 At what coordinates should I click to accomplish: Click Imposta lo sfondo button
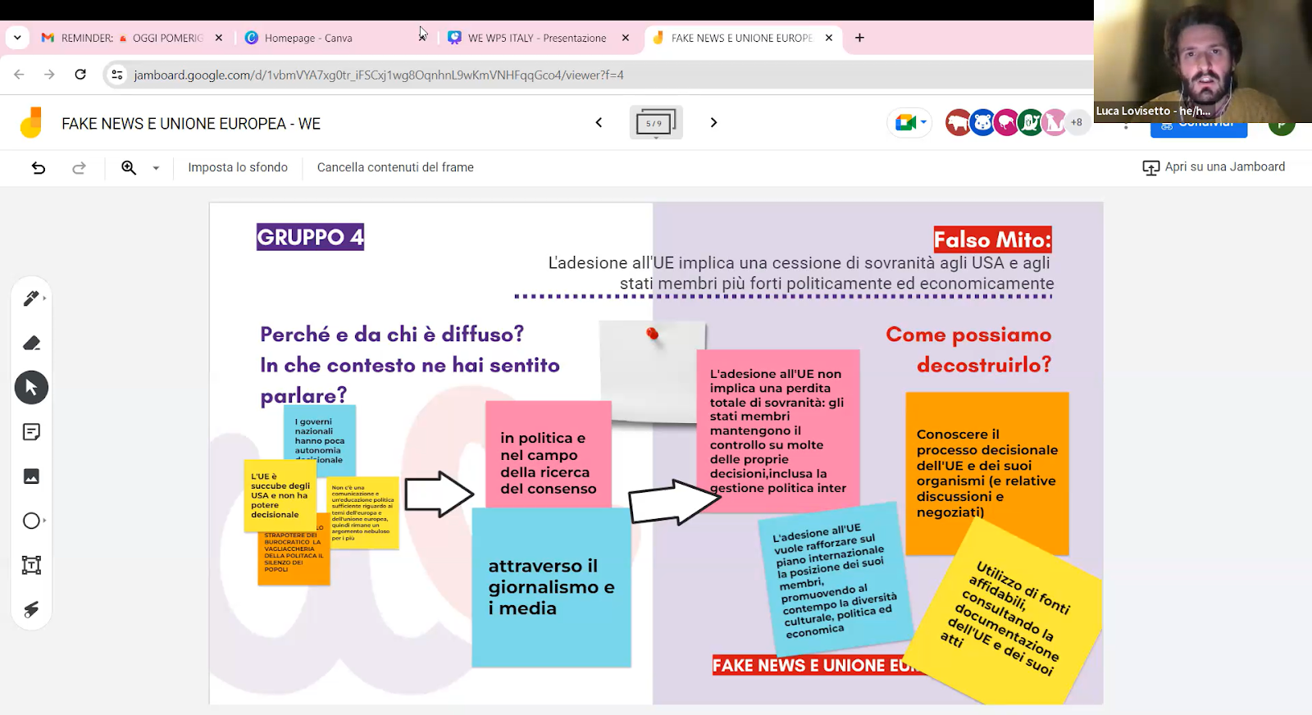point(238,167)
